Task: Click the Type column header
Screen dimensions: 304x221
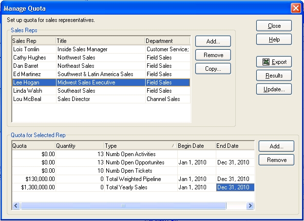Action: pos(141,146)
